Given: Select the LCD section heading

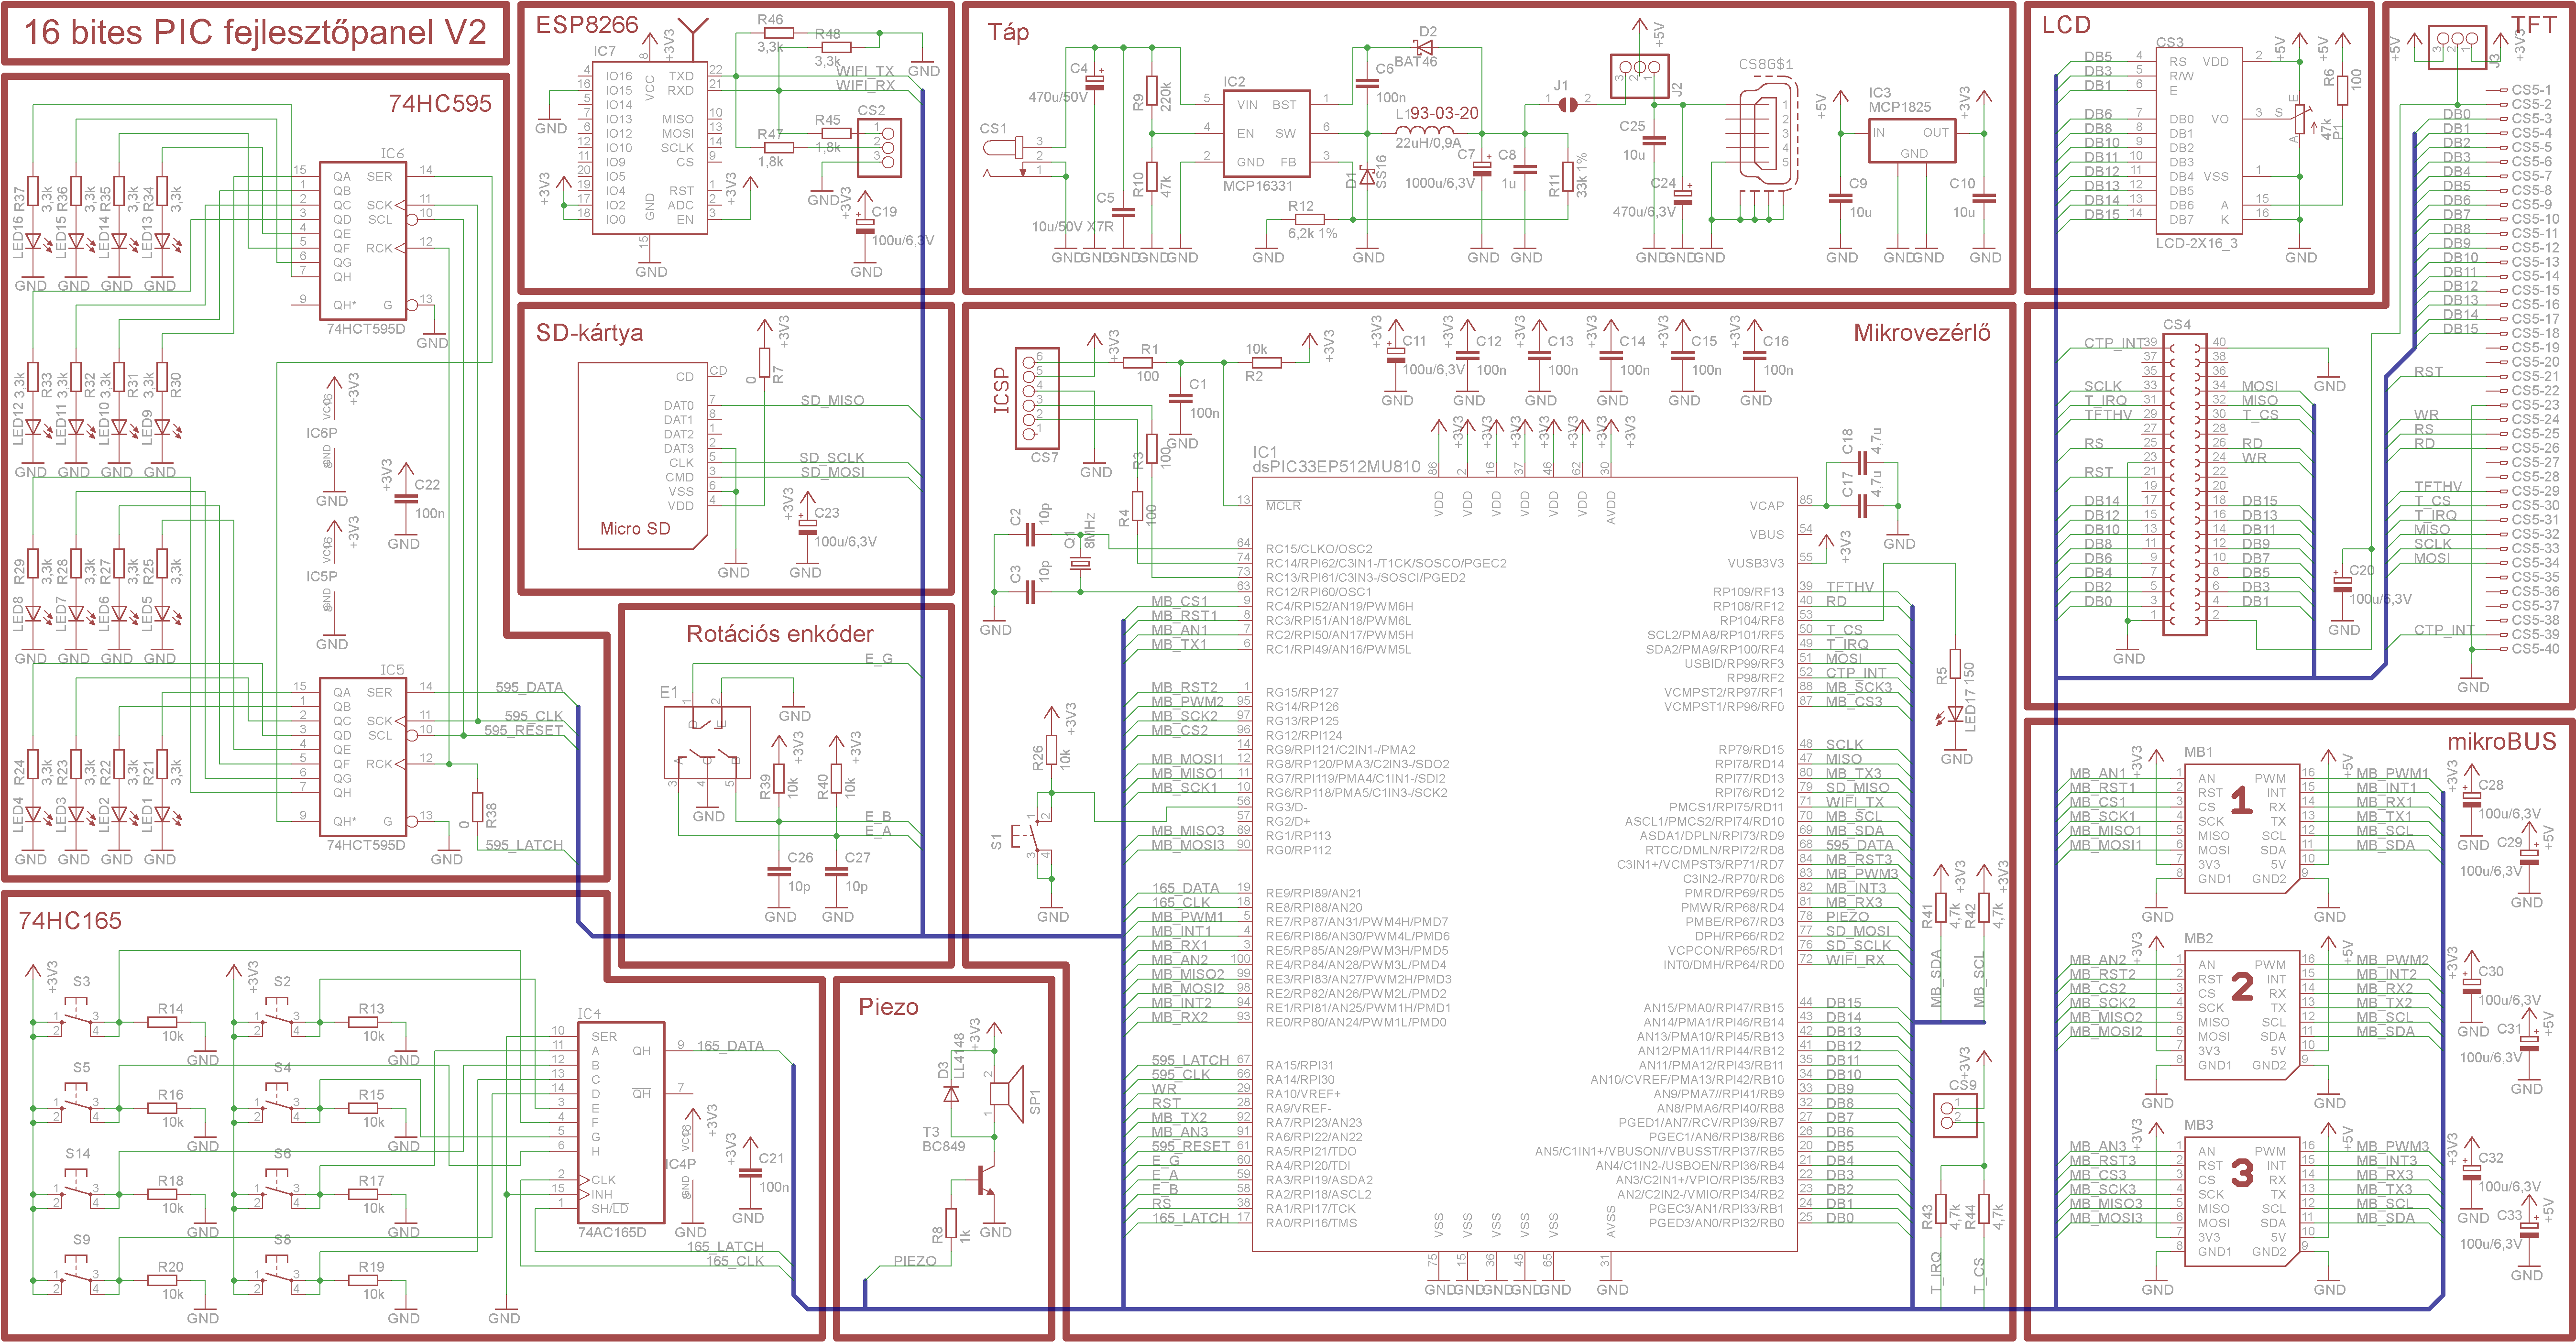Looking at the screenshot, I should (2066, 25).
